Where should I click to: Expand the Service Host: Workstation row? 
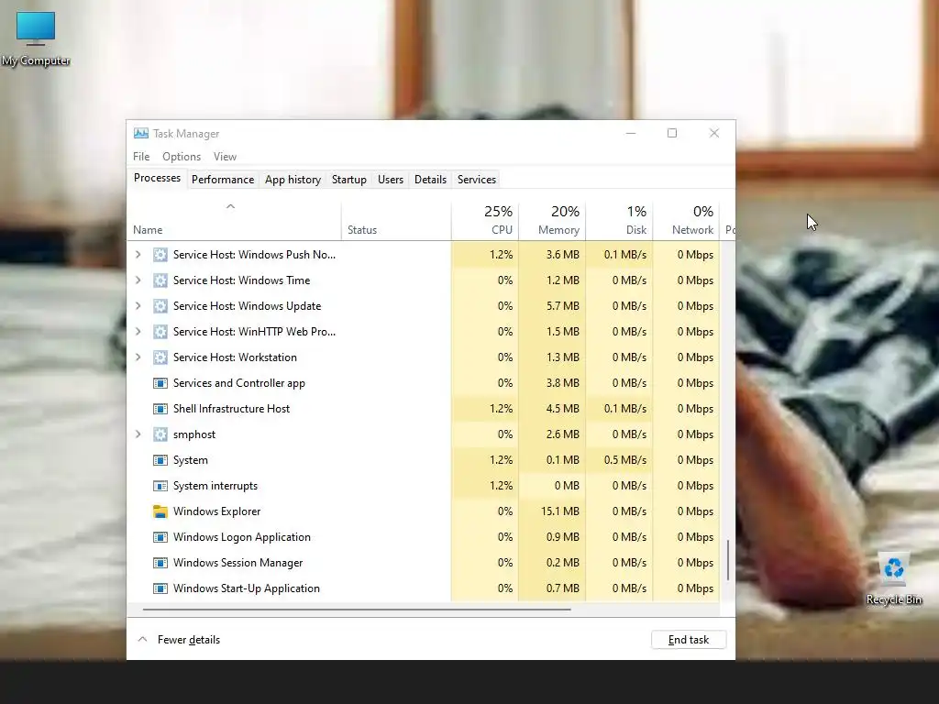pyautogui.click(x=138, y=357)
